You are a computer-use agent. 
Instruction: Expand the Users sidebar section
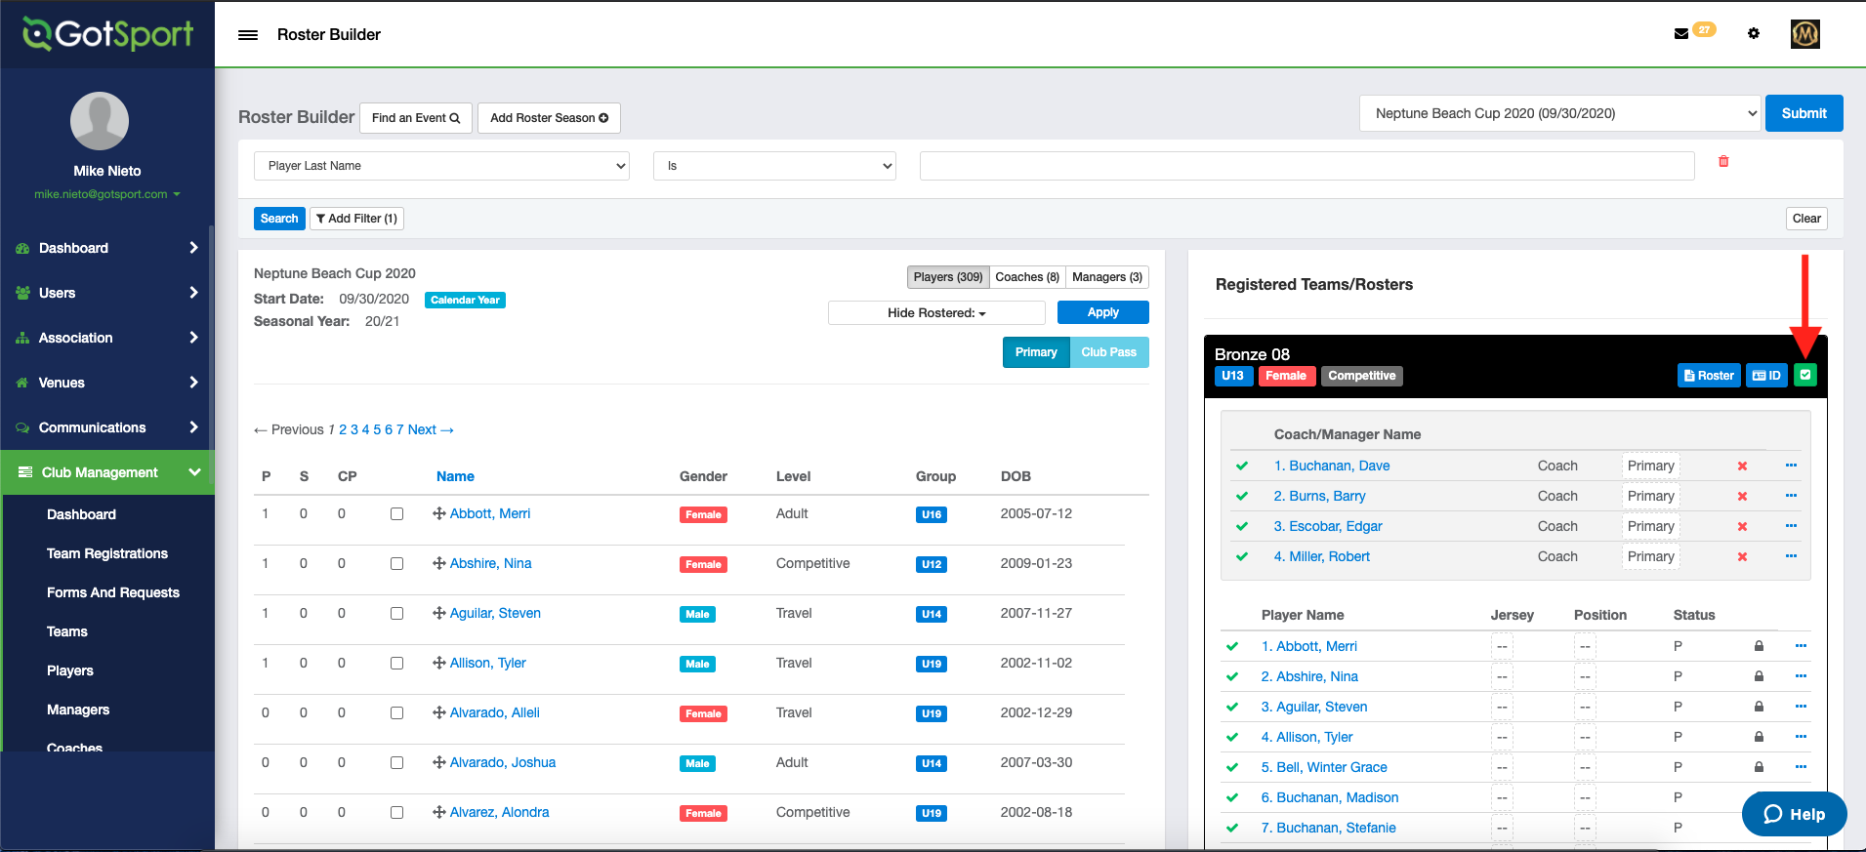click(107, 293)
